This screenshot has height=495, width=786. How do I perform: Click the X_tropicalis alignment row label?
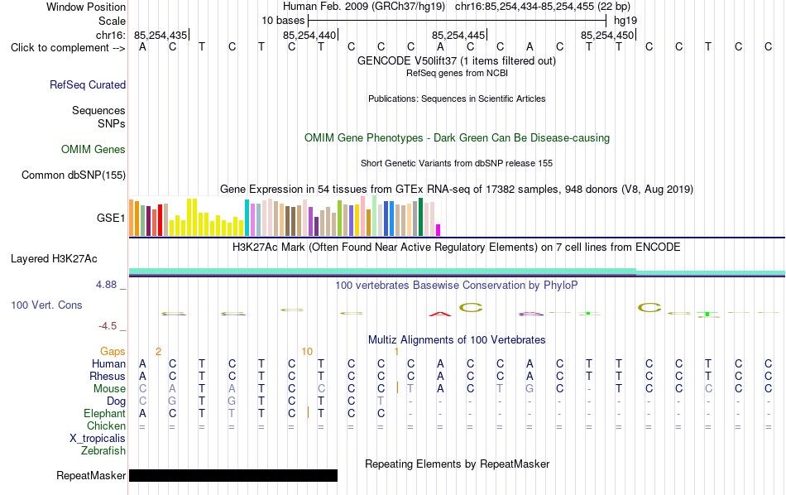click(x=98, y=439)
